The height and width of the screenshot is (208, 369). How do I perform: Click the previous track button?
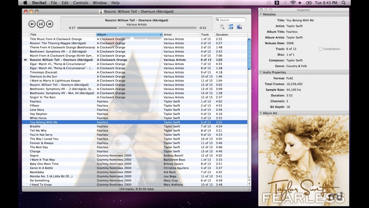click(32, 24)
